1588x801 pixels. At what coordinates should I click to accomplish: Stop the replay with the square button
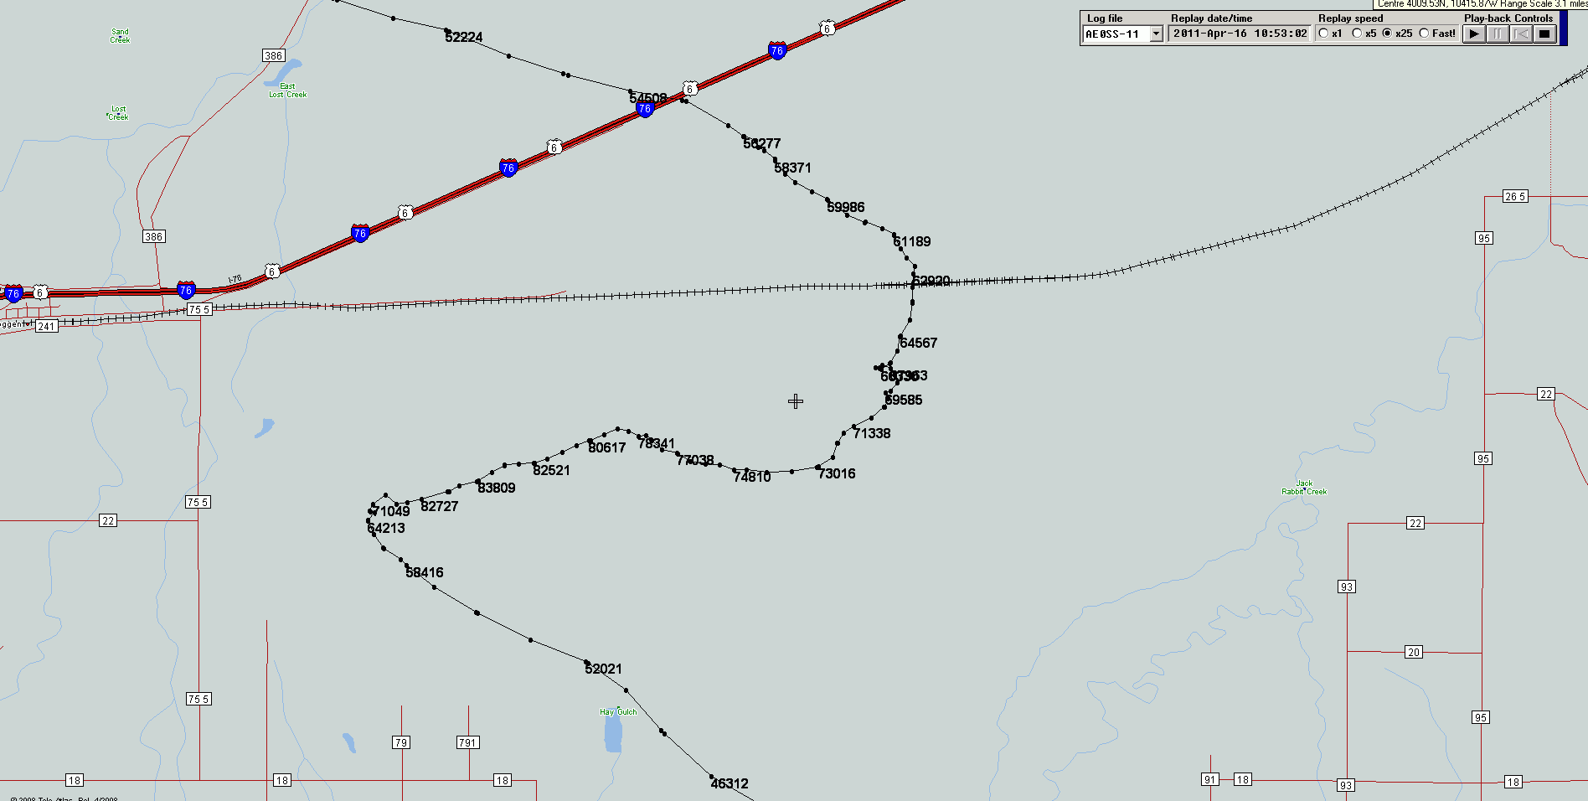click(1544, 34)
